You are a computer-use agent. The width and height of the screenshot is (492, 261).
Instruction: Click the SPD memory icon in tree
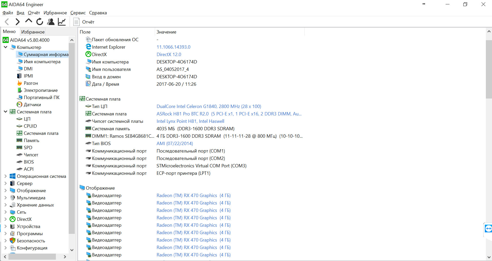point(19,147)
